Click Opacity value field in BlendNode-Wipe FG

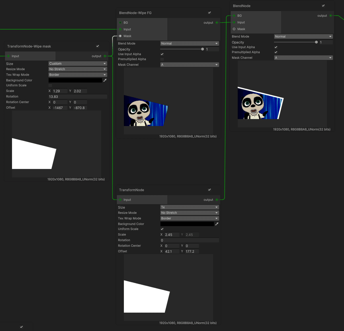(212, 49)
